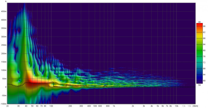Click the dashed line bump near 700 Hz

pyautogui.click(x=105, y=86)
